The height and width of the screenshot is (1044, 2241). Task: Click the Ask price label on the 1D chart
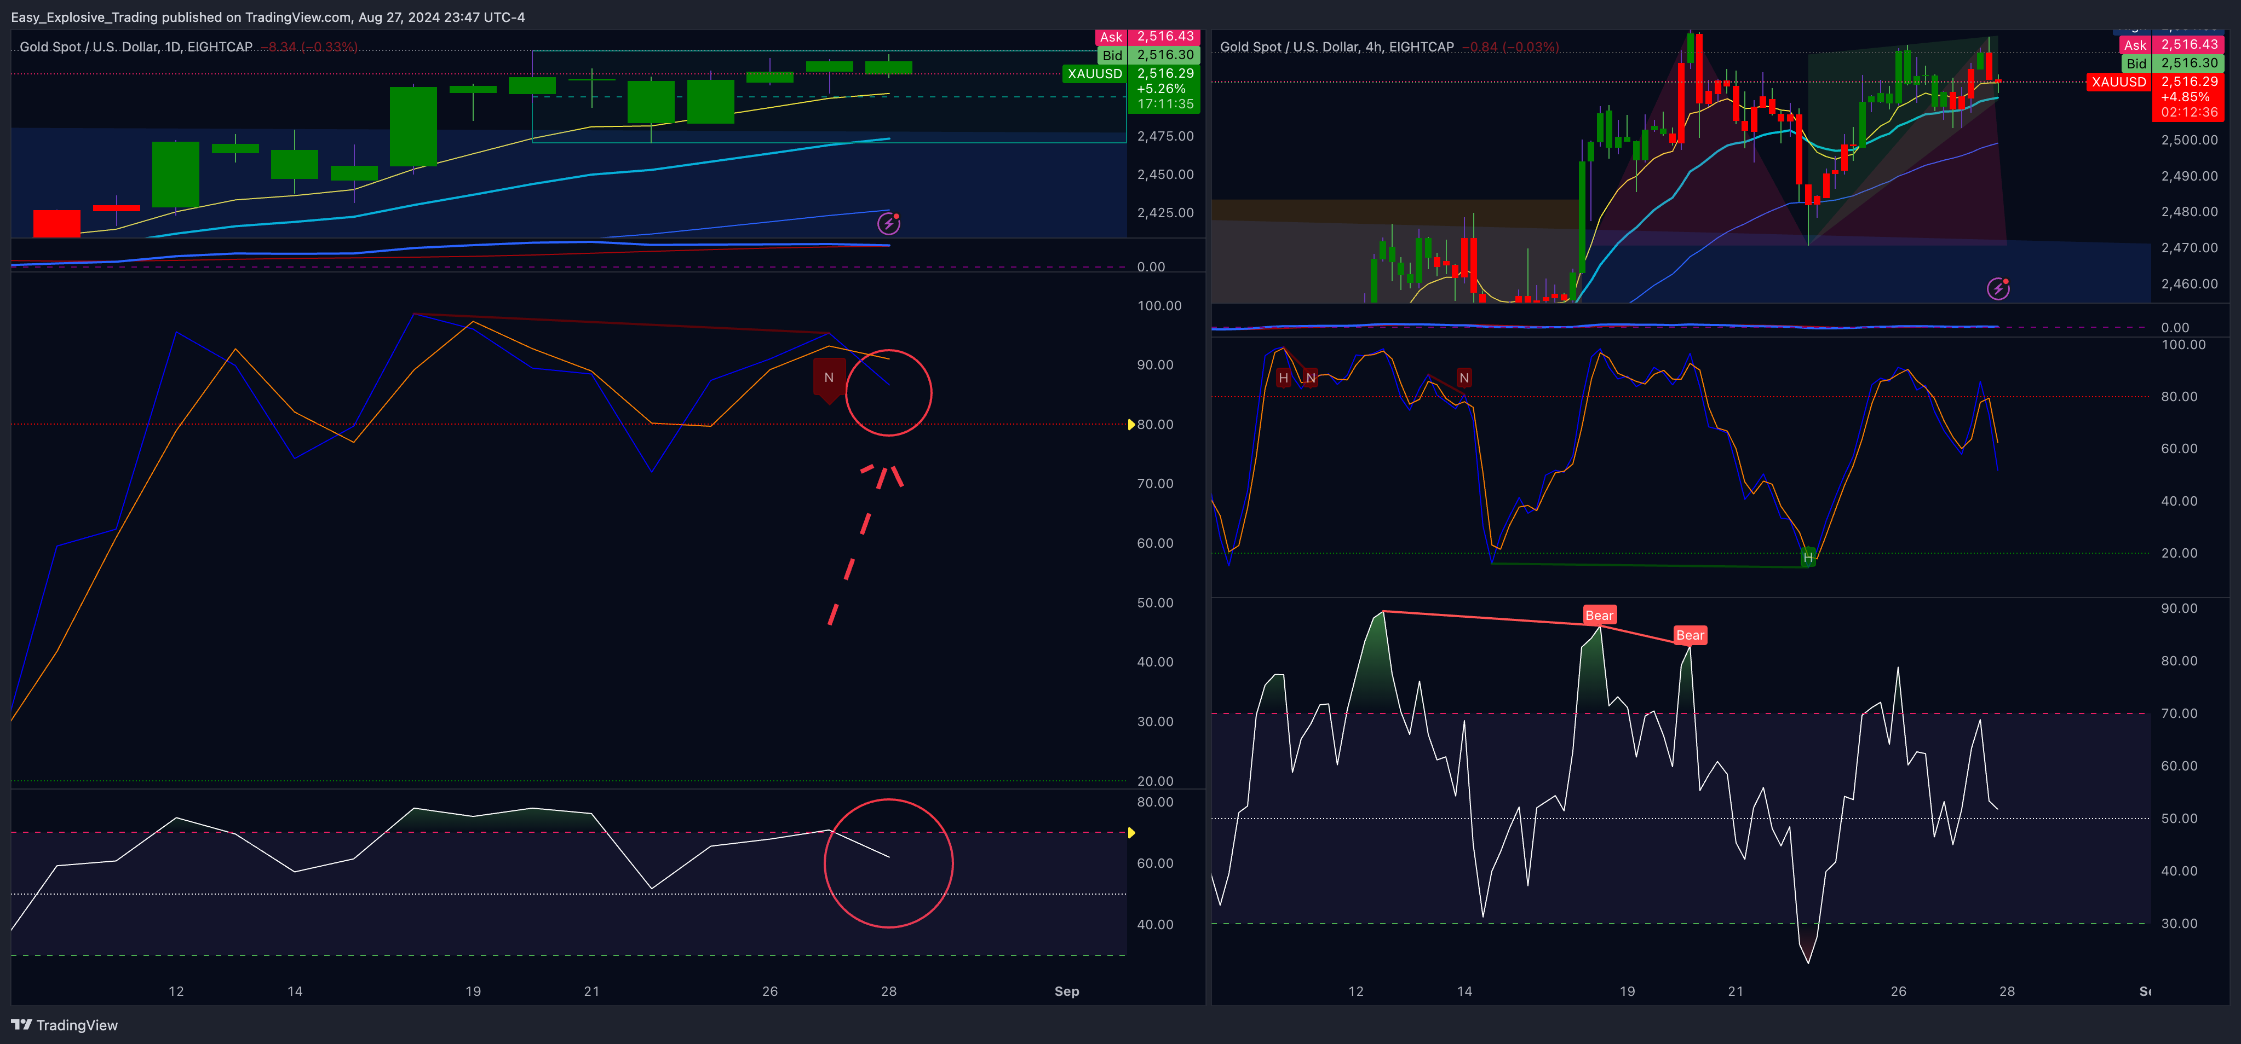tap(1147, 37)
